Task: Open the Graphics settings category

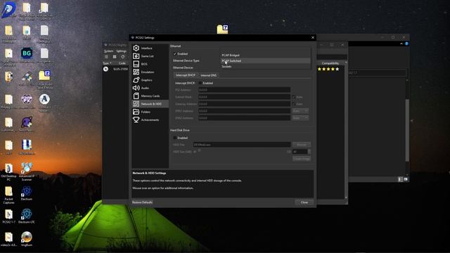Action: (x=150, y=80)
